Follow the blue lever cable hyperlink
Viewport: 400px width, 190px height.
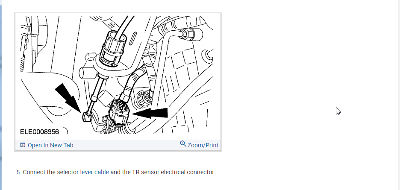click(x=94, y=172)
